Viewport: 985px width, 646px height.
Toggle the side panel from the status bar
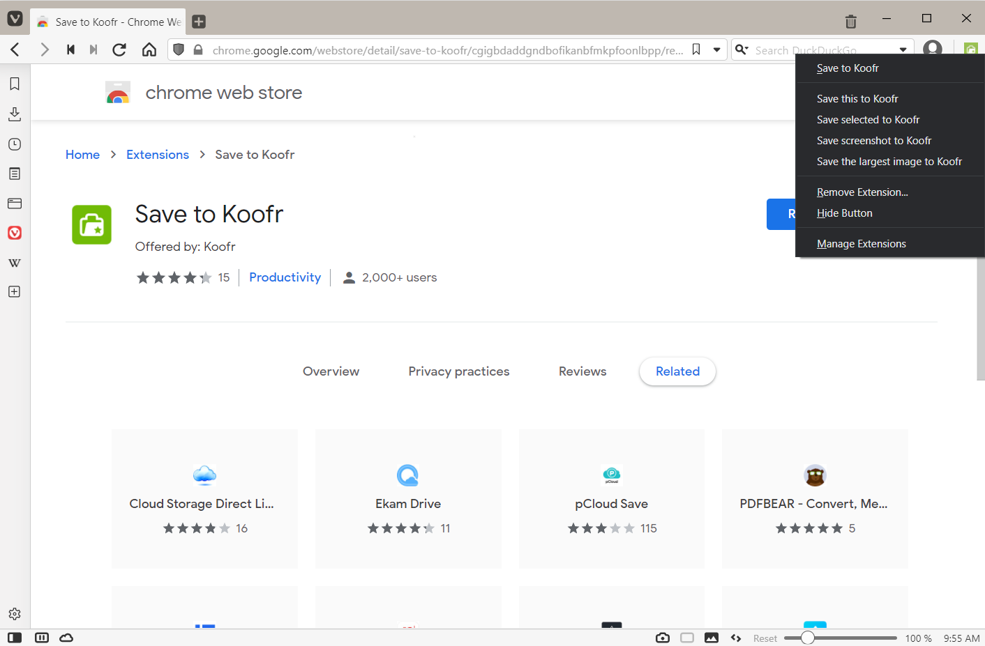15,638
